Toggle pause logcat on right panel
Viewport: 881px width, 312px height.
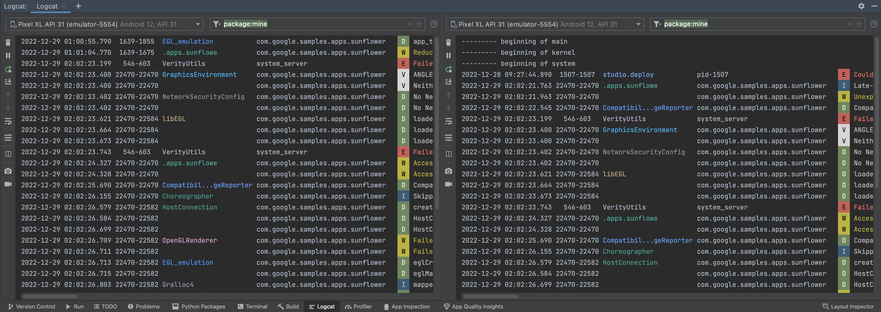click(449, 56)
